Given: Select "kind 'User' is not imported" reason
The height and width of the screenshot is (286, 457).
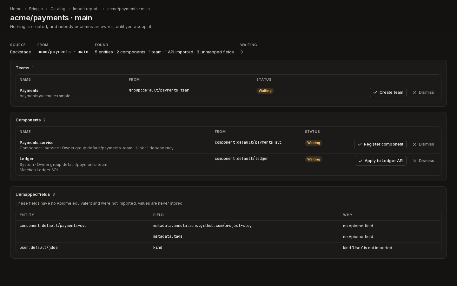Looking at the screenshot, I should (368, 248).
